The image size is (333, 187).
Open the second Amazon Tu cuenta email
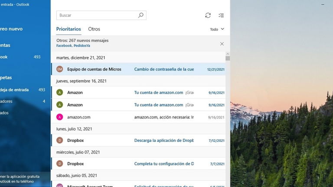coord(138,105)
